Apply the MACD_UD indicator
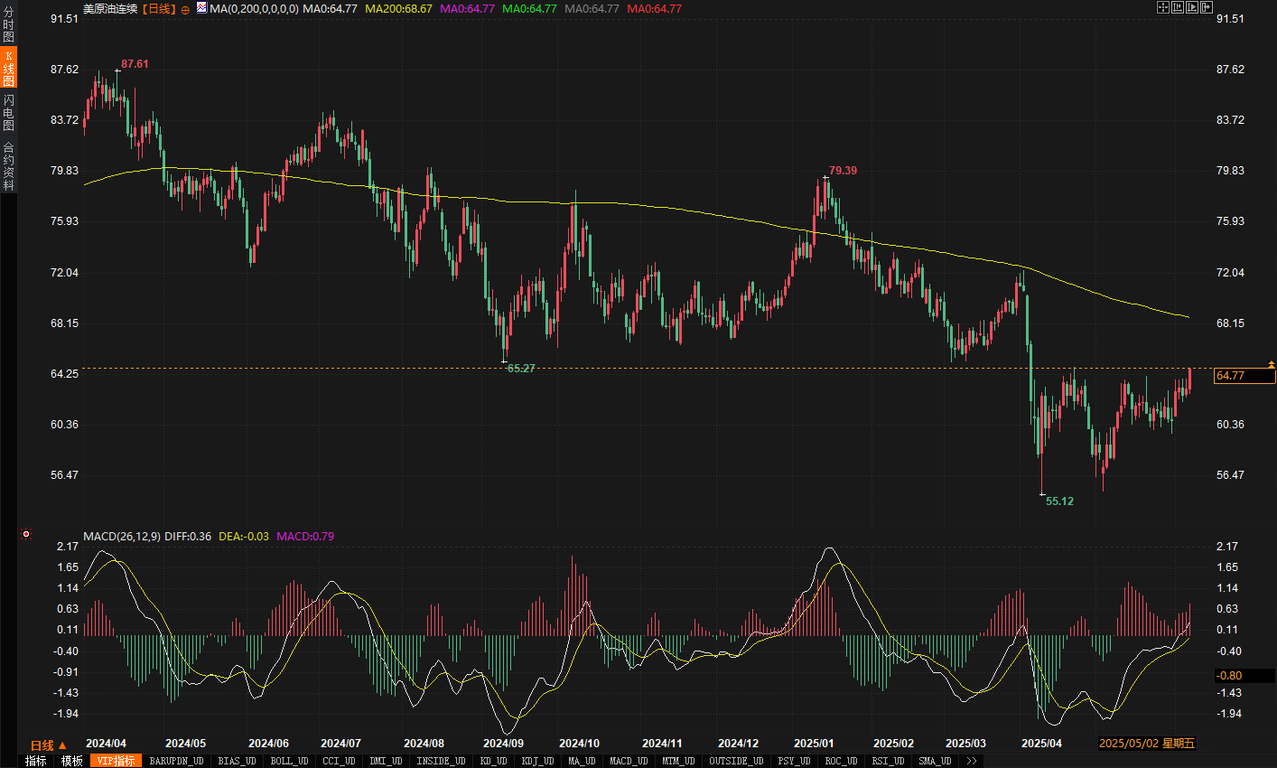 (x=629, y=761)
